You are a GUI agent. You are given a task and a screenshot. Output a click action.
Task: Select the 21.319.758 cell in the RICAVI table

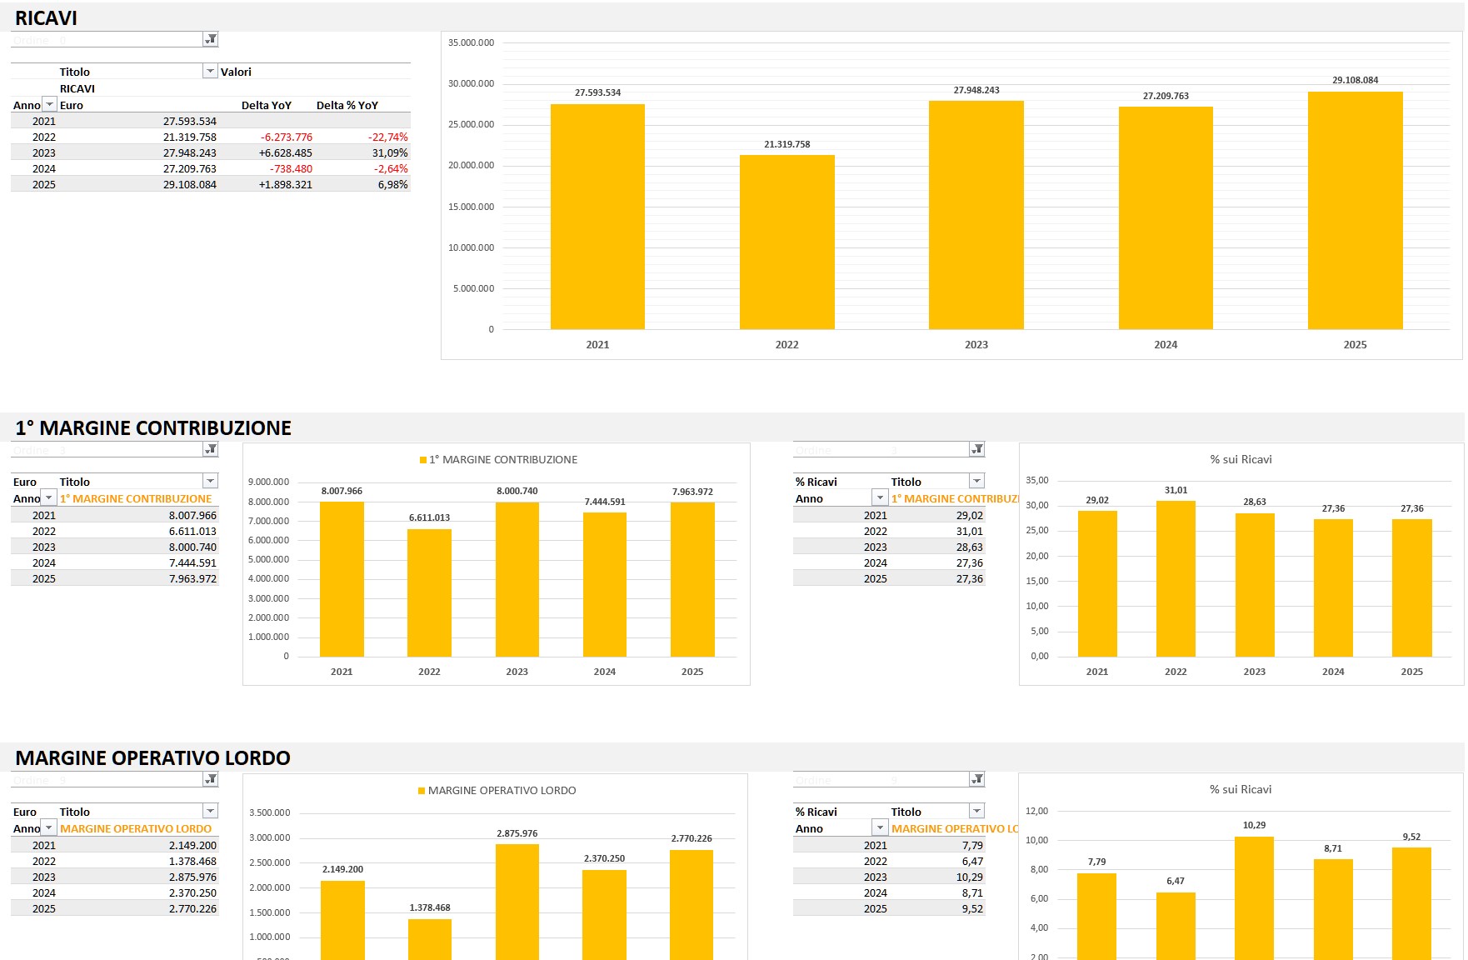coord(190,137)
